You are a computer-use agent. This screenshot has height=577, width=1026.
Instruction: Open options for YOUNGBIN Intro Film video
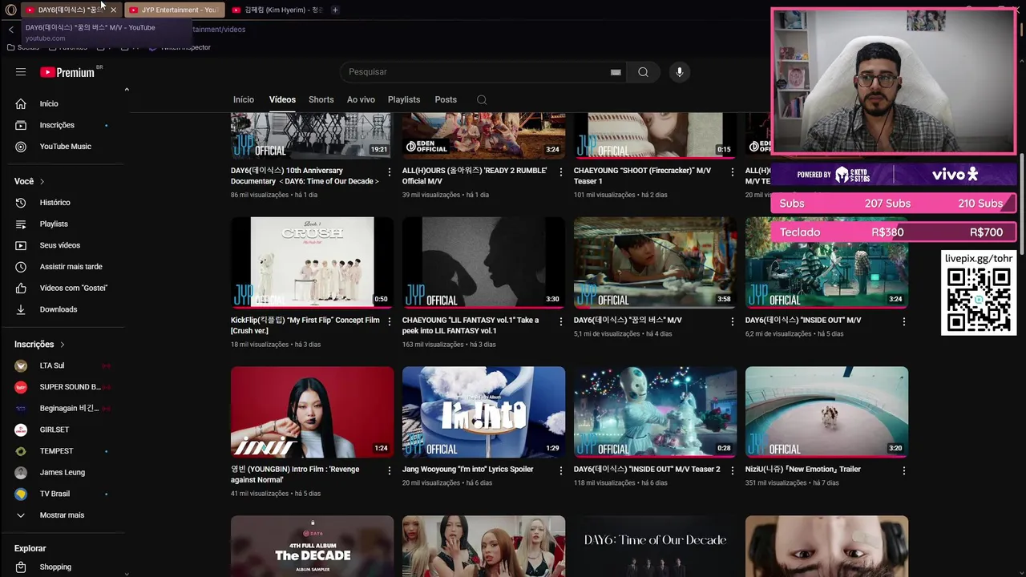(x=390, y=470)
